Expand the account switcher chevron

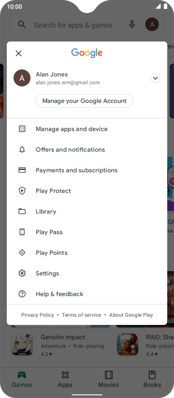(155, 78)
